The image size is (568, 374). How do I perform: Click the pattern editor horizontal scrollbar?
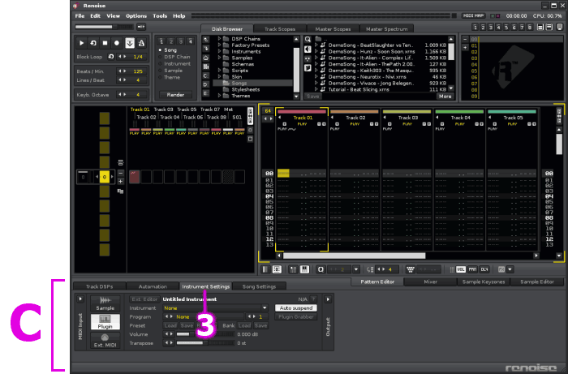354,256
